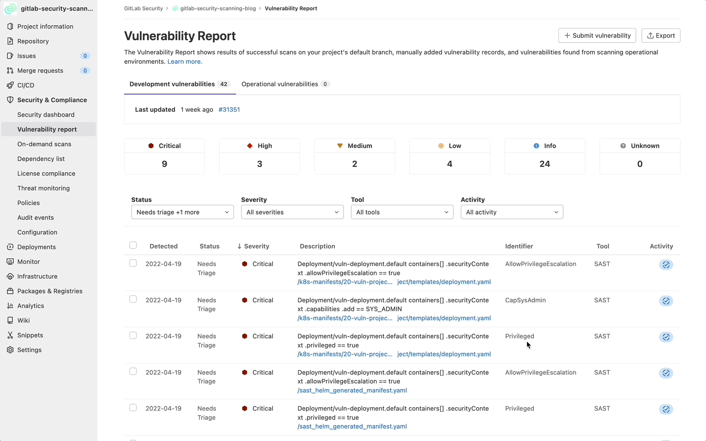Sort table by the Severity column header
706x441 pixels.
pos(253,246)
